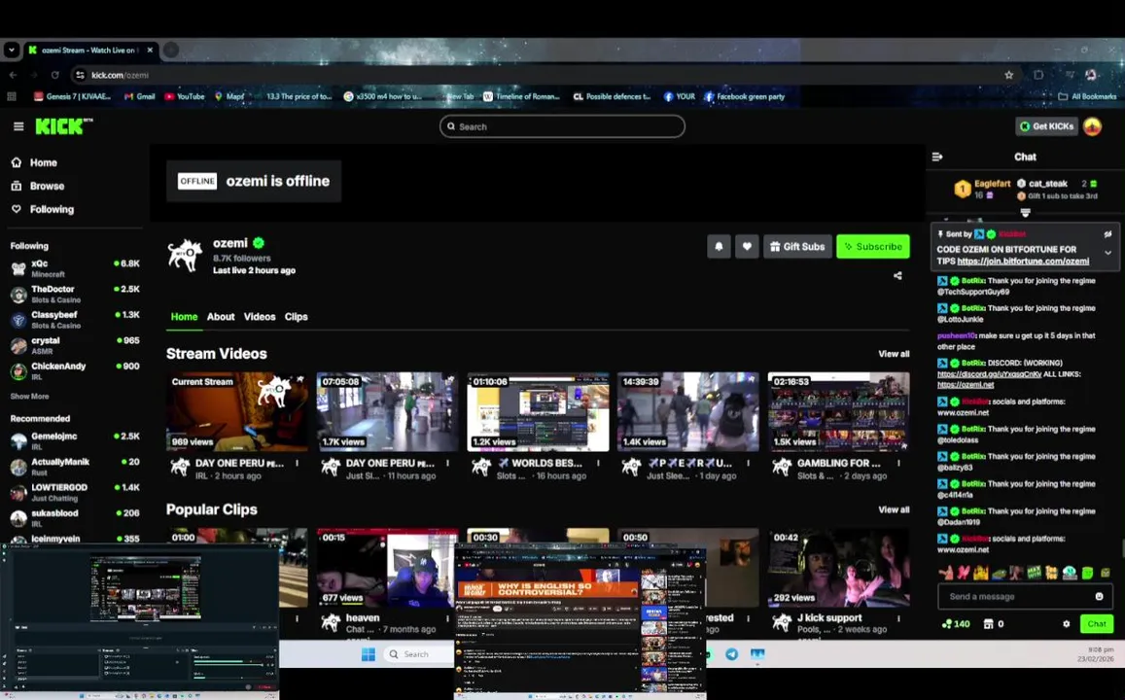1125x700 pixels.
Task: Play the heaven clip thumbnail
Action: tap(387, 568)
